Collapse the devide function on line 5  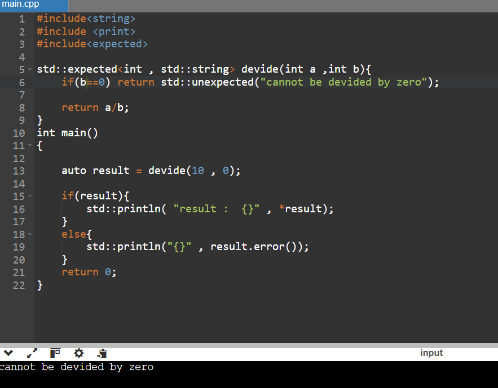pyautogui.click(x=29, y=69)
